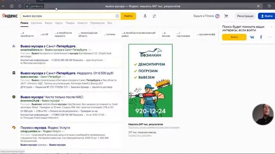Switch to the Товары tab
The image size is (275, 154).
(x=70, y=23)
